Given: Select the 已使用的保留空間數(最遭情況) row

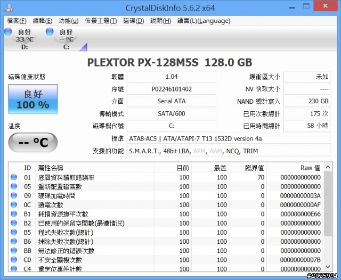Looking at the screenshot, I should [x=166, y=223].
